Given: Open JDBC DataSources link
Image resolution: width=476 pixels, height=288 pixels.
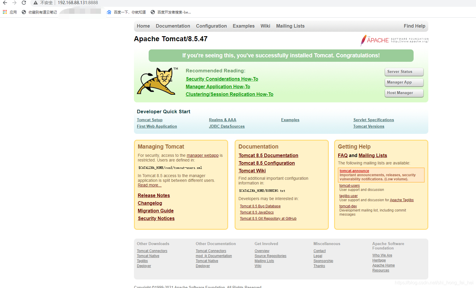Looking at the screenshot, I should pos(227,126).
